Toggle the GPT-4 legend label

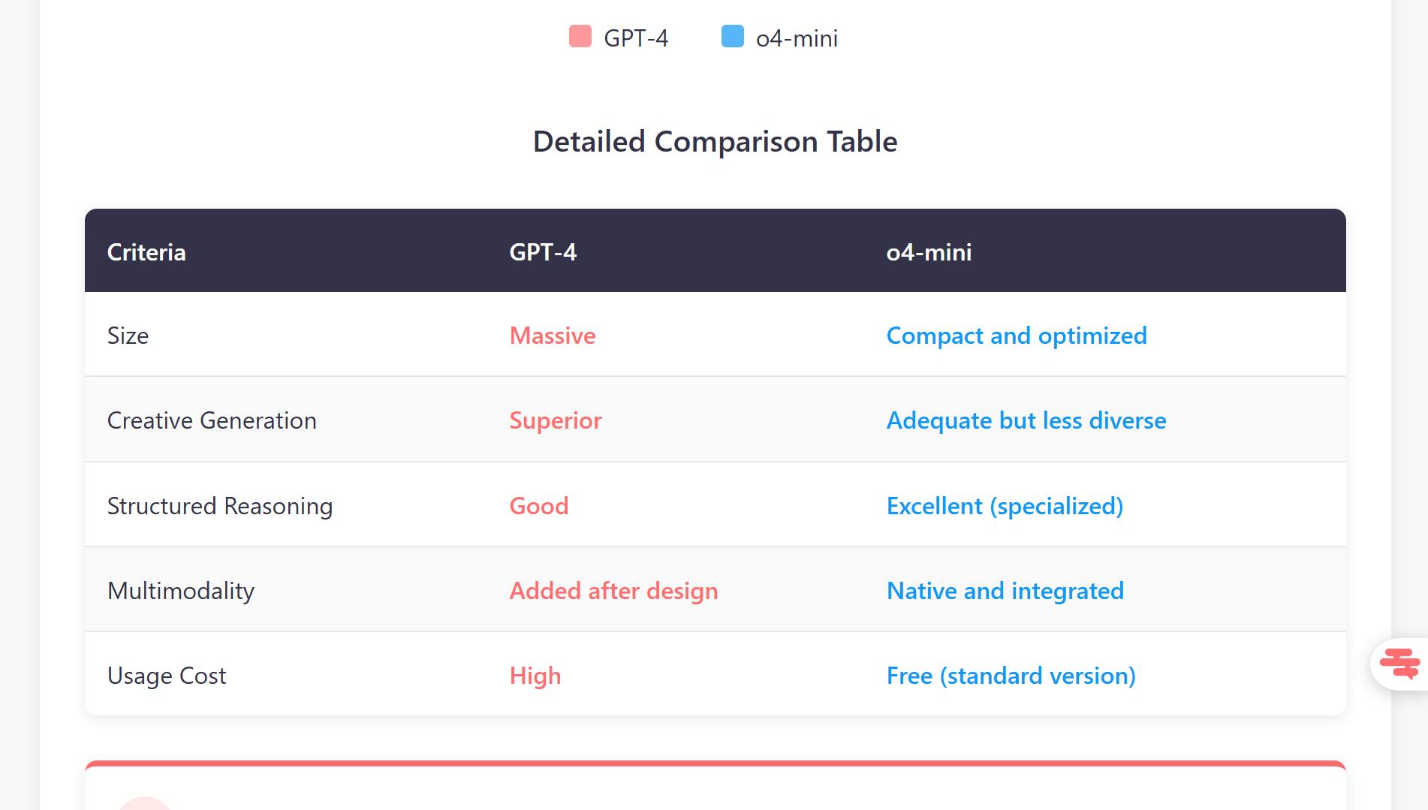coord(635,38)
